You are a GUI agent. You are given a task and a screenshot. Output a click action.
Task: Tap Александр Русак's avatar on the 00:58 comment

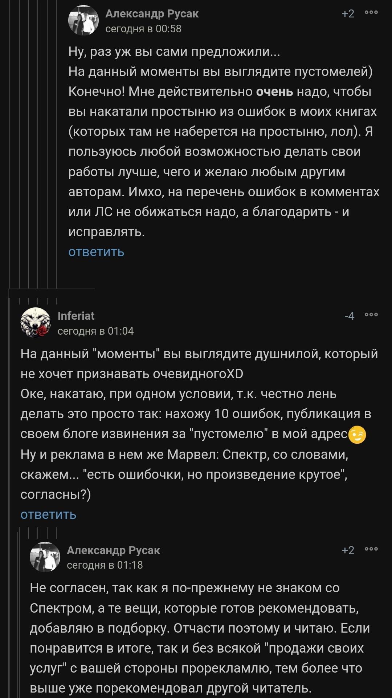pyautogui.click(x=83, y=20)
